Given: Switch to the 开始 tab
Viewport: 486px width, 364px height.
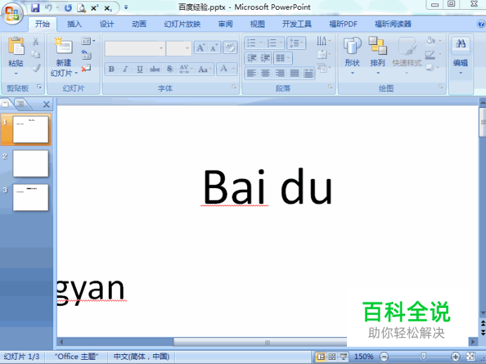Looking at the screenshot, I should point(42,24).
